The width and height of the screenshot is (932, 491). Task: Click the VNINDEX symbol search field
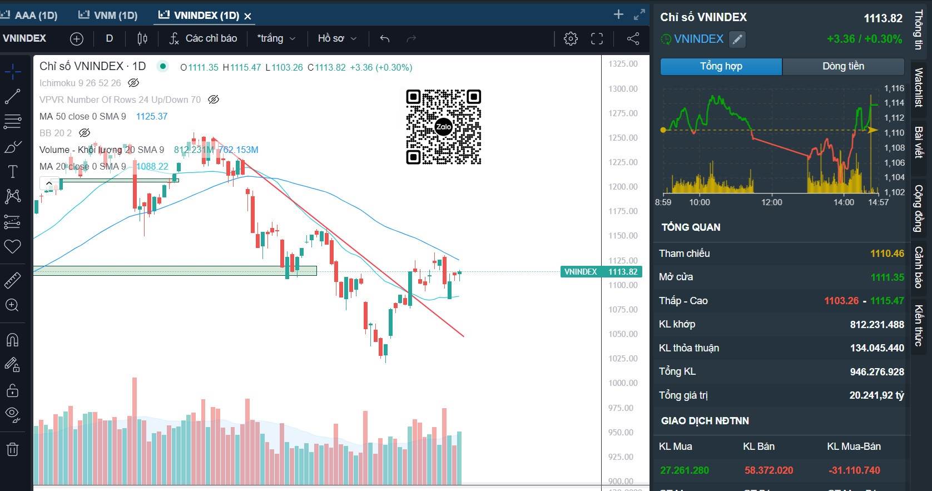(25, 38)
